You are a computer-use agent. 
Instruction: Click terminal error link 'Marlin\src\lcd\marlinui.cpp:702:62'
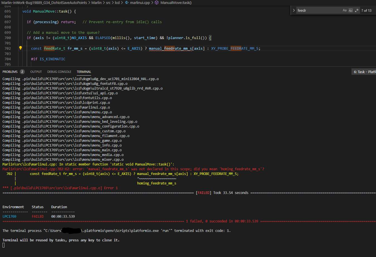pos(35,169)
